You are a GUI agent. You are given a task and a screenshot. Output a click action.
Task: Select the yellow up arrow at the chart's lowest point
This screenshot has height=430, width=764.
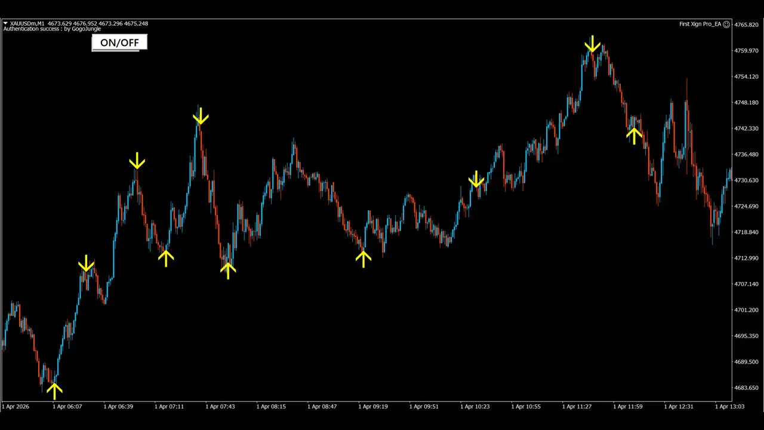point(54,391)
